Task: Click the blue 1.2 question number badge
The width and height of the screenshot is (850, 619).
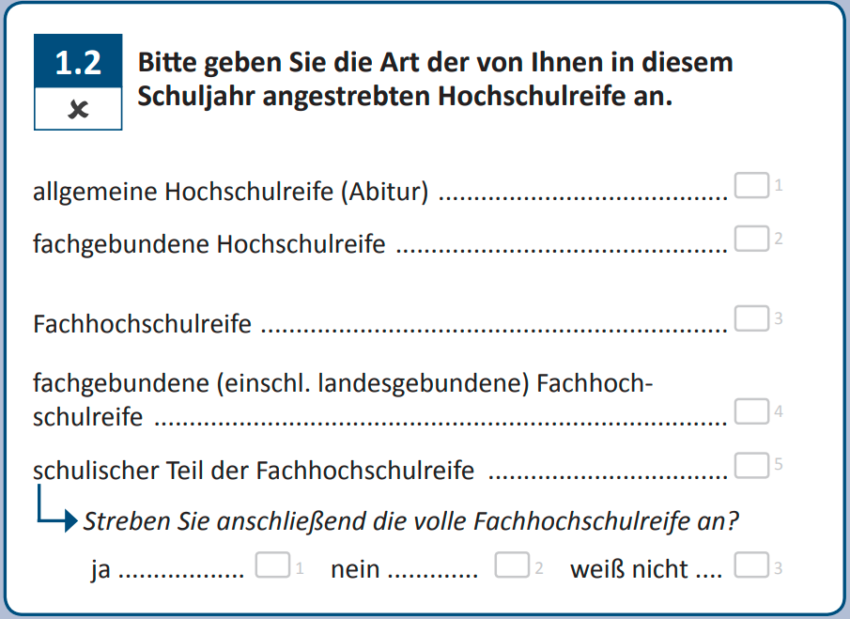Action: coord(78,64)
